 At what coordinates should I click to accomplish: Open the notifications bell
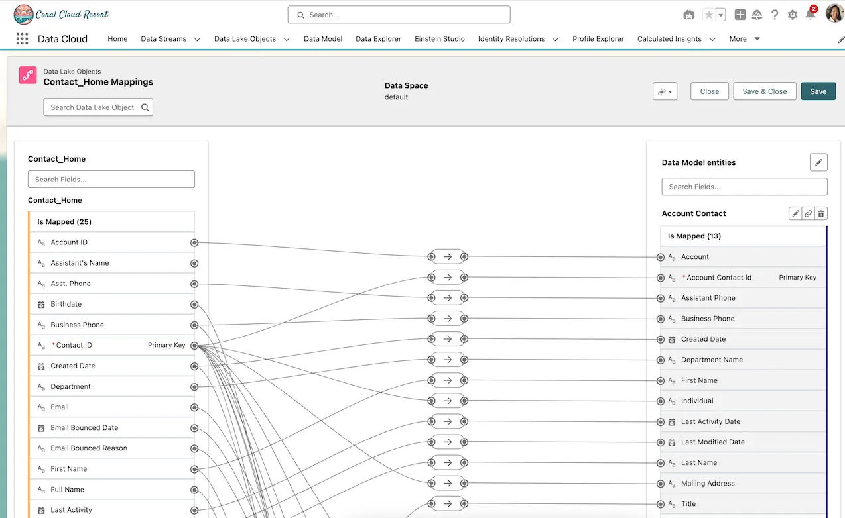tap(810, 15)
